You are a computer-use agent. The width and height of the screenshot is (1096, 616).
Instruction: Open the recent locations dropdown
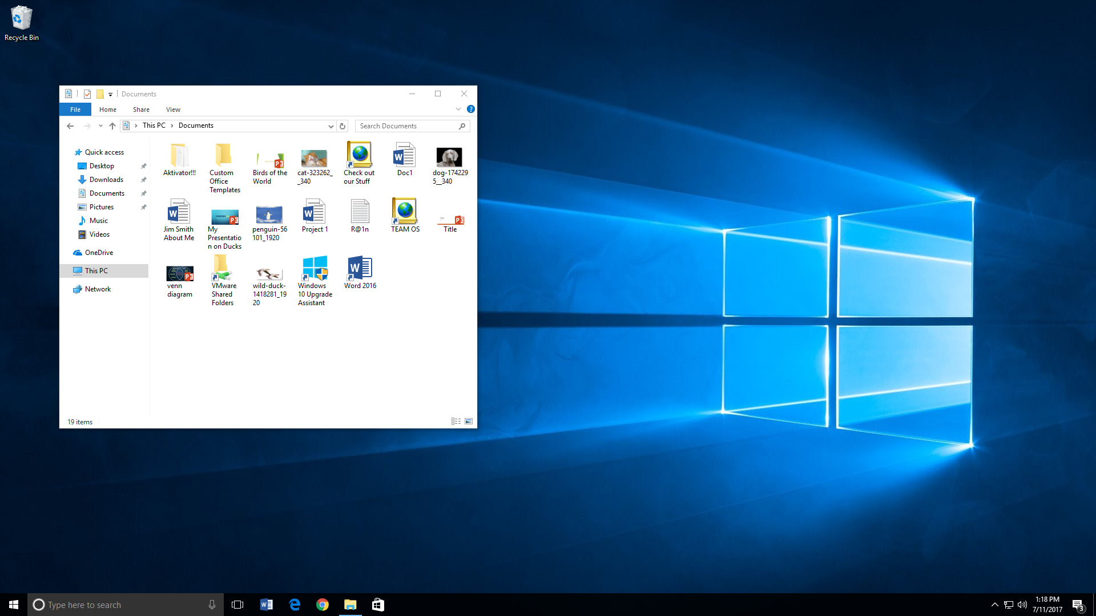click(x=100, y=126)
